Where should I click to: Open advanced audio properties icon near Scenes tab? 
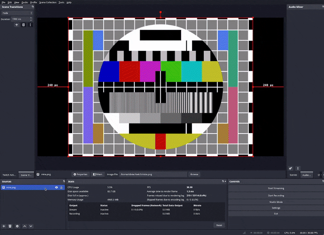pyautogui.click(x=290, y=168)
